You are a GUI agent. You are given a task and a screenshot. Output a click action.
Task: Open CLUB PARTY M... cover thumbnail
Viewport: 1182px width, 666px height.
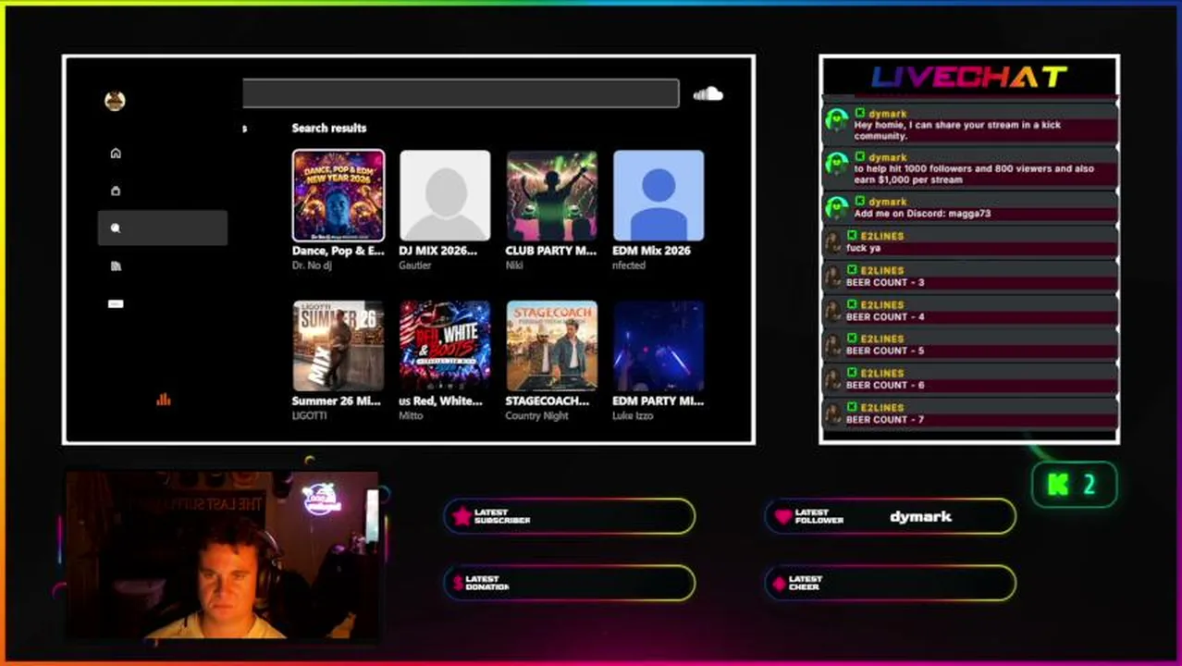click(x=551, y=195)
